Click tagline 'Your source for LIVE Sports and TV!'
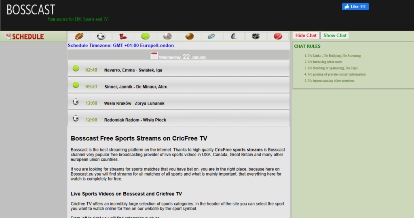The width and height of the screenshot is (414, 218). 78,19
